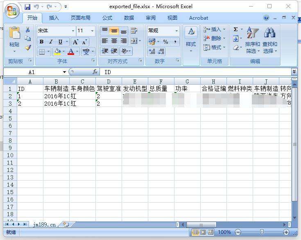Open the phonetic guide 文 button

(x=86, y=52)
